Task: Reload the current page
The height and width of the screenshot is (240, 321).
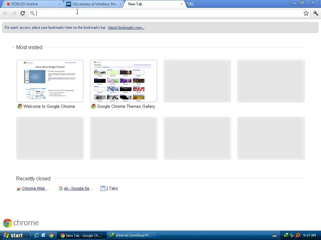Action: [23, 13]
